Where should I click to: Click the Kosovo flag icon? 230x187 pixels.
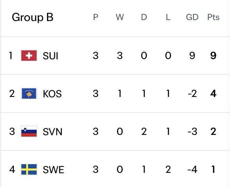point(29,93)
